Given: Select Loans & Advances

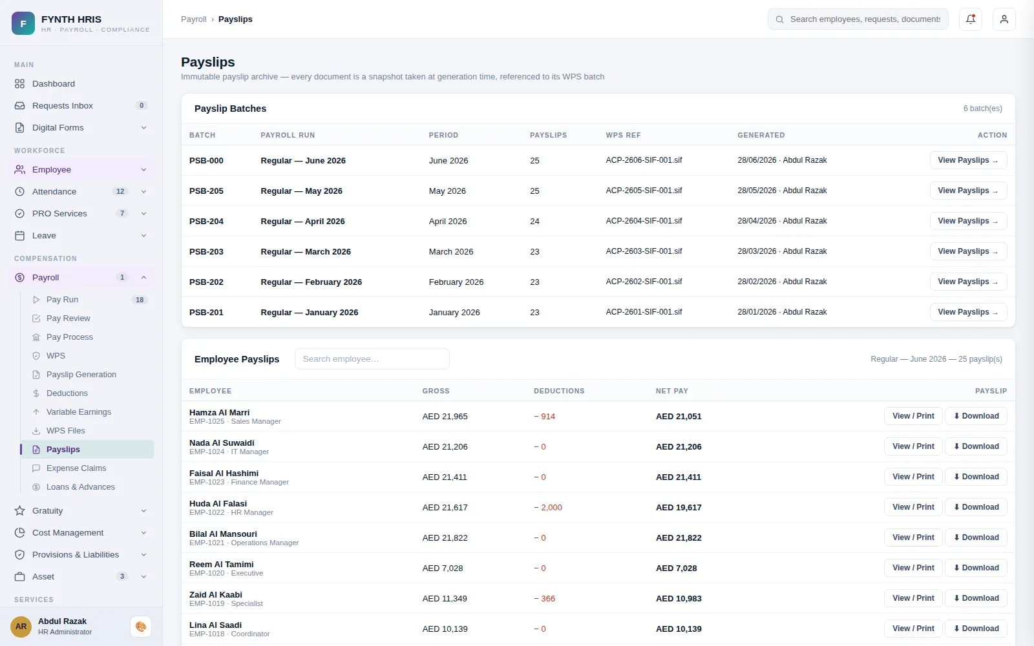Looking at the screenshot, I should (87, 487).
